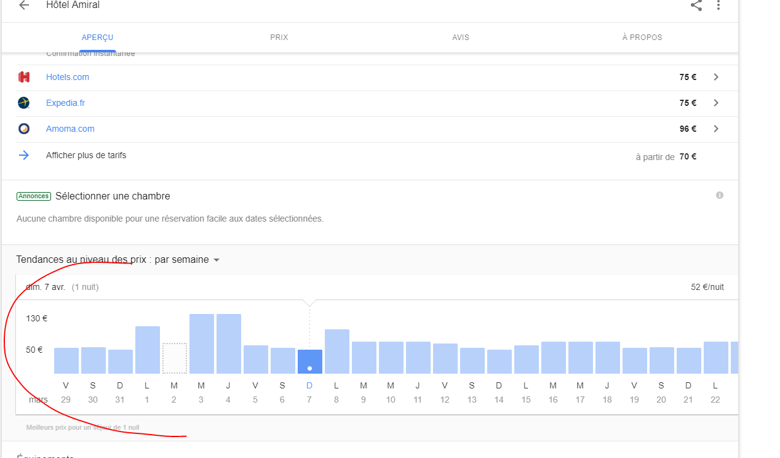Switch to the AVIS tab
Image resolution: width=780 pixels, height=458 pixels.
(461, 38)
